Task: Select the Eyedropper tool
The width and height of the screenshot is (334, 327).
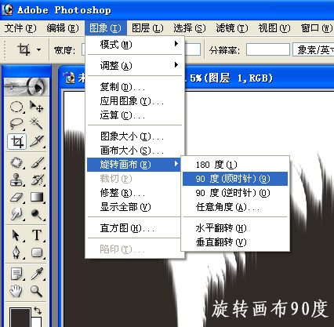Action: (36, 274)
